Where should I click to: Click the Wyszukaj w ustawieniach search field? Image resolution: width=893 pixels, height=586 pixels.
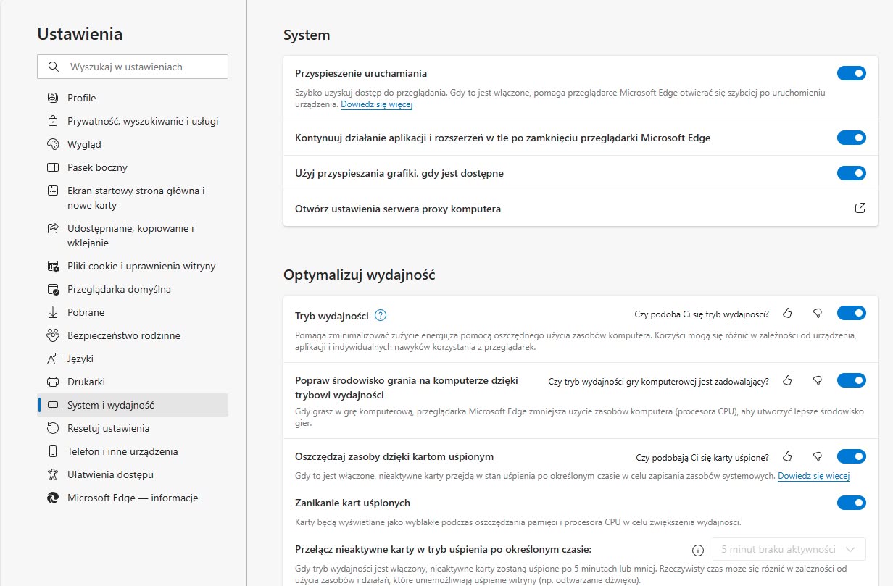(x=141, y=67)
